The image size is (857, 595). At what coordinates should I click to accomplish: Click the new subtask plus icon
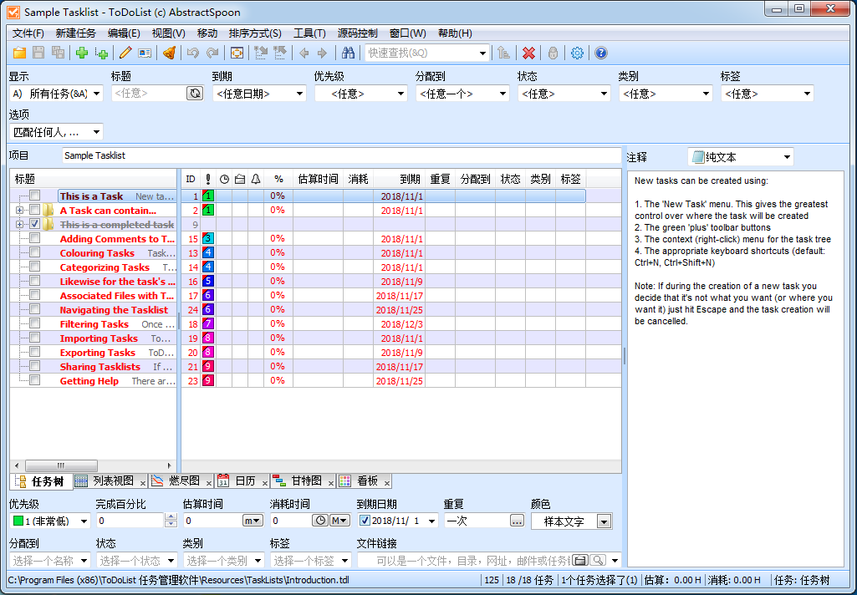click(x=102, y=53)
